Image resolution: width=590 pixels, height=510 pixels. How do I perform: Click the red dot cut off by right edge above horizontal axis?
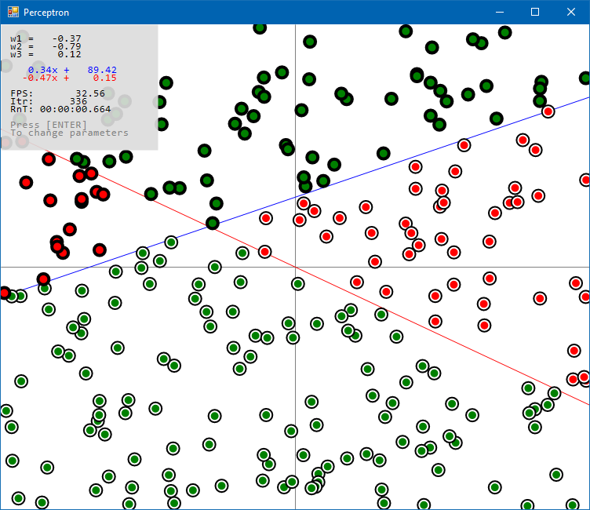click(x=586, y=180)
